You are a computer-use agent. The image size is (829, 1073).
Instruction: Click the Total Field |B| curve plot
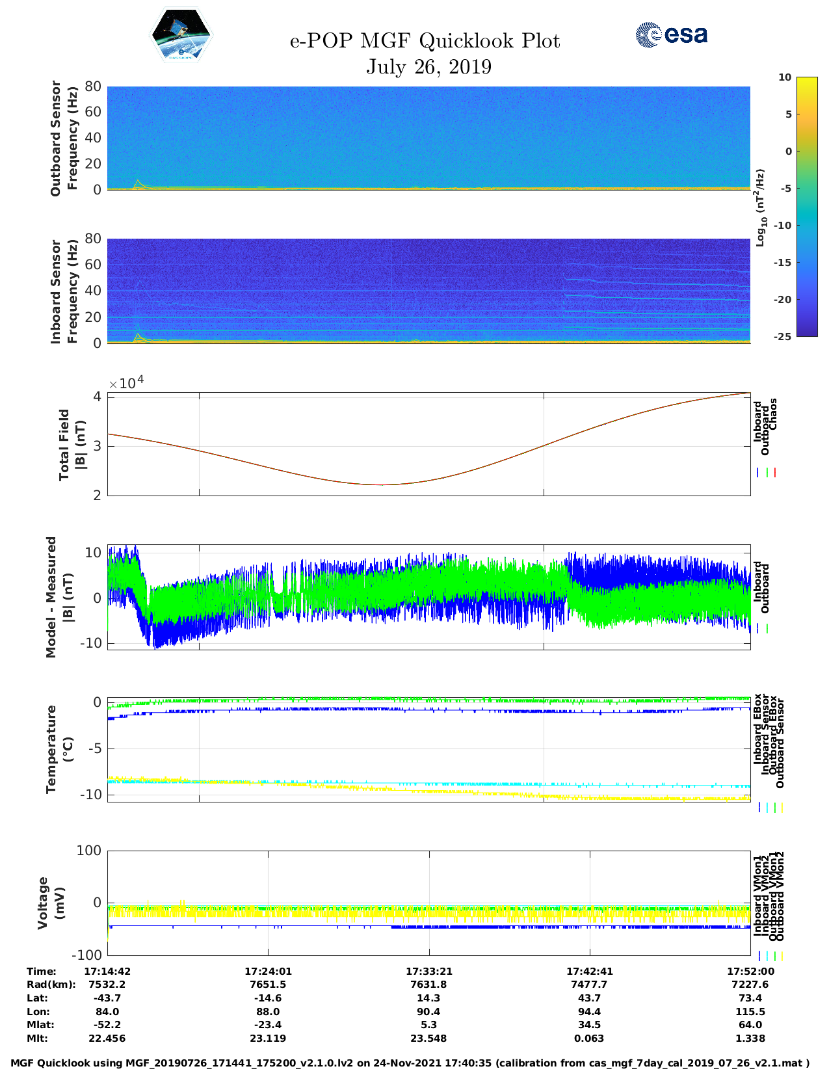(x=428, y=444)
